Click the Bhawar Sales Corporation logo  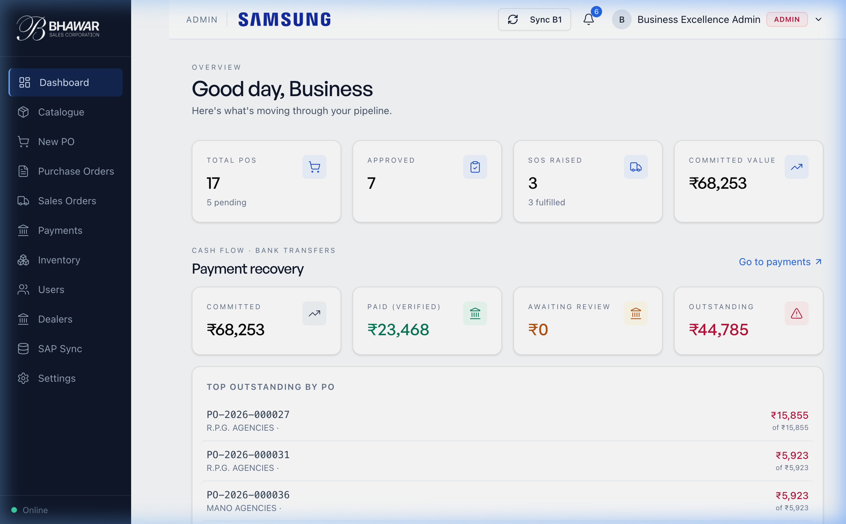pos(58,28)
